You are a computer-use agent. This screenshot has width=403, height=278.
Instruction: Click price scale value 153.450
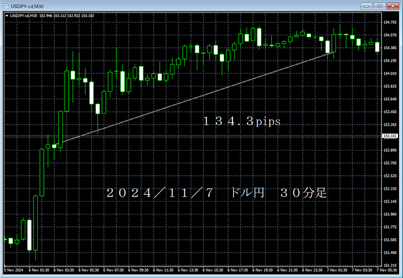click(x=390, y=112)
